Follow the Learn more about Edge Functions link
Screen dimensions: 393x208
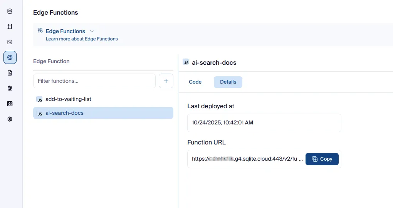(x=82, y=39)
